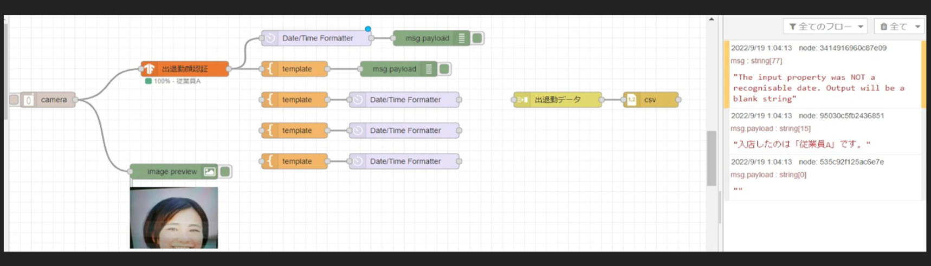Click the icon on the 出退勤データ node
Image resolution: width=931 pixels, height=266 pixels.
point(522,100)
